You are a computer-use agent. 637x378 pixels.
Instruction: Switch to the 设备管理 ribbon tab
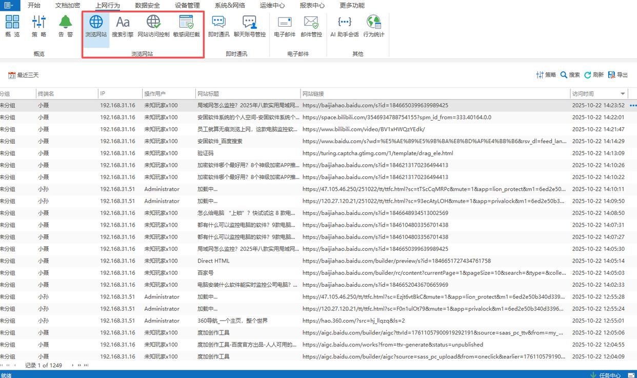(187, 6)
